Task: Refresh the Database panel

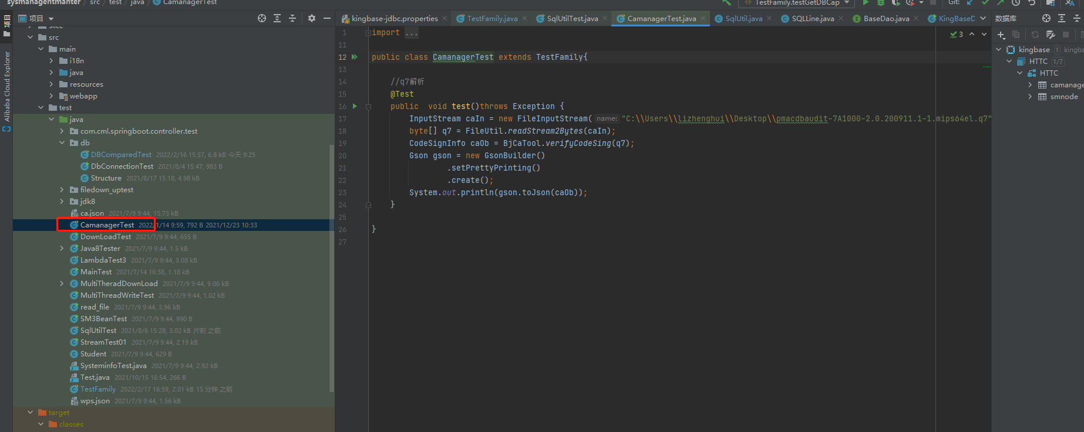Action: [x=1035, y=35]
